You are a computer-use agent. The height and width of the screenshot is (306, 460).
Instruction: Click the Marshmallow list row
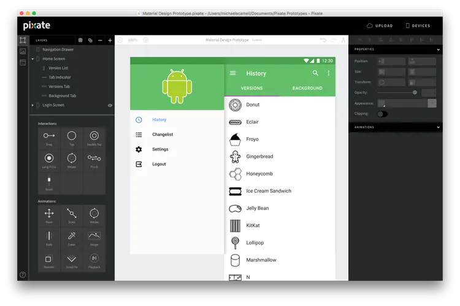pyautogui.click(x=281, y=260)
